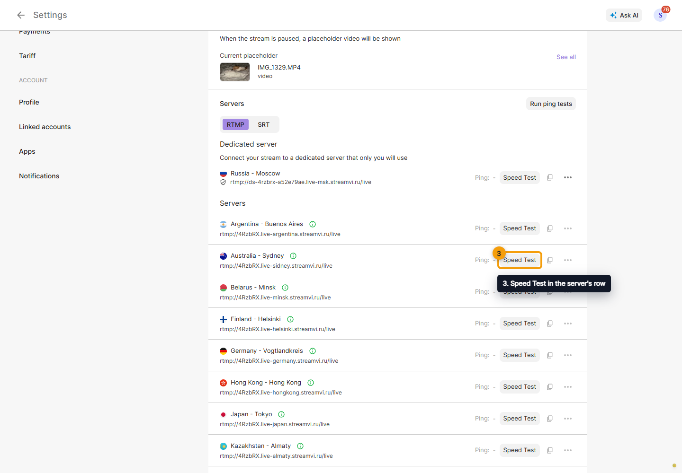Select the live-minsk.streamvi.ru URL text
682x473 pixels.
(x=275, y=298)
